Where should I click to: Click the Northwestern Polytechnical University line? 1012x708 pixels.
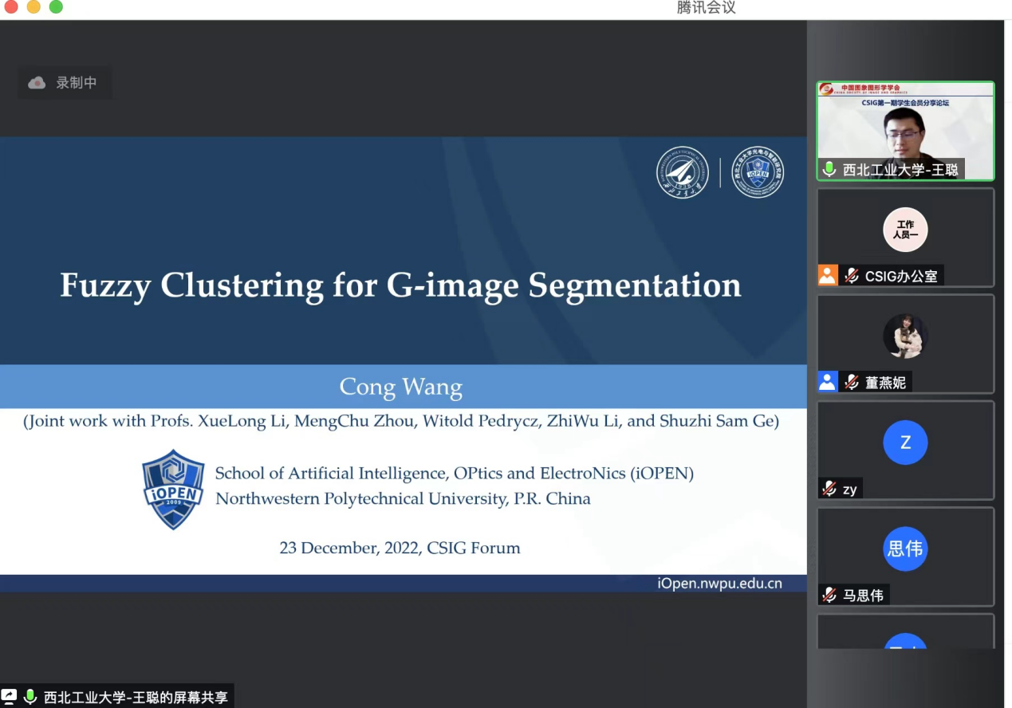pos(403,499)
